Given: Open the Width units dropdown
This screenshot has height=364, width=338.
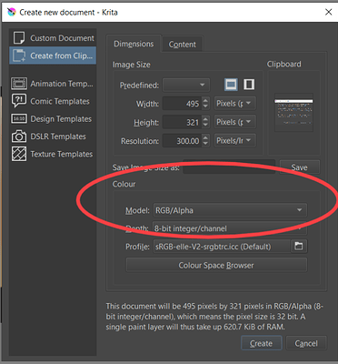Looking at the screenshot, I should point(235,104).
